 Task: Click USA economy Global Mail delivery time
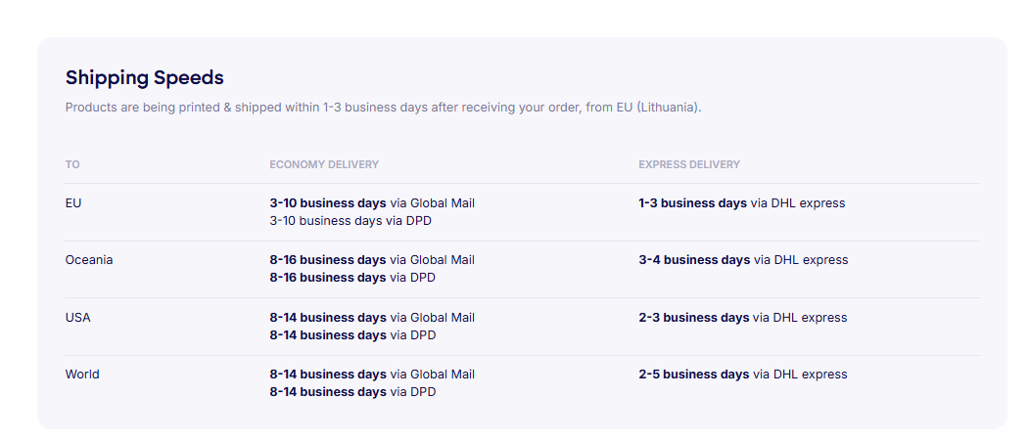372,318
